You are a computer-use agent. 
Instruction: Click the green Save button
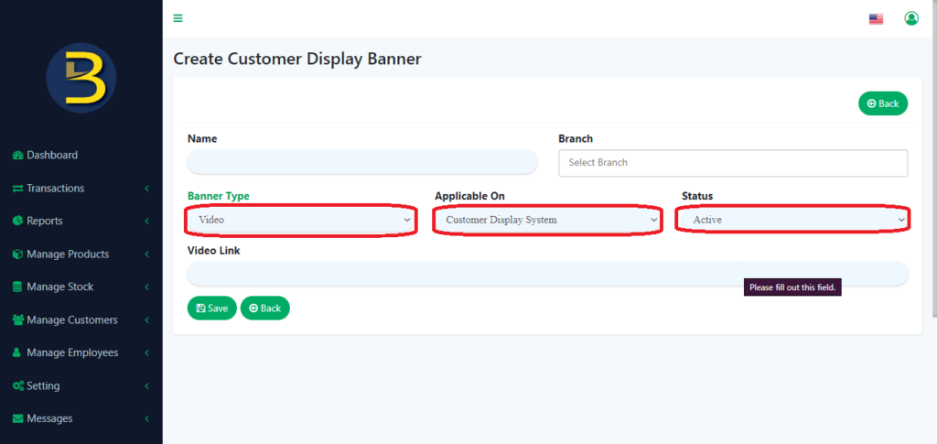click(x=212, y=309)
